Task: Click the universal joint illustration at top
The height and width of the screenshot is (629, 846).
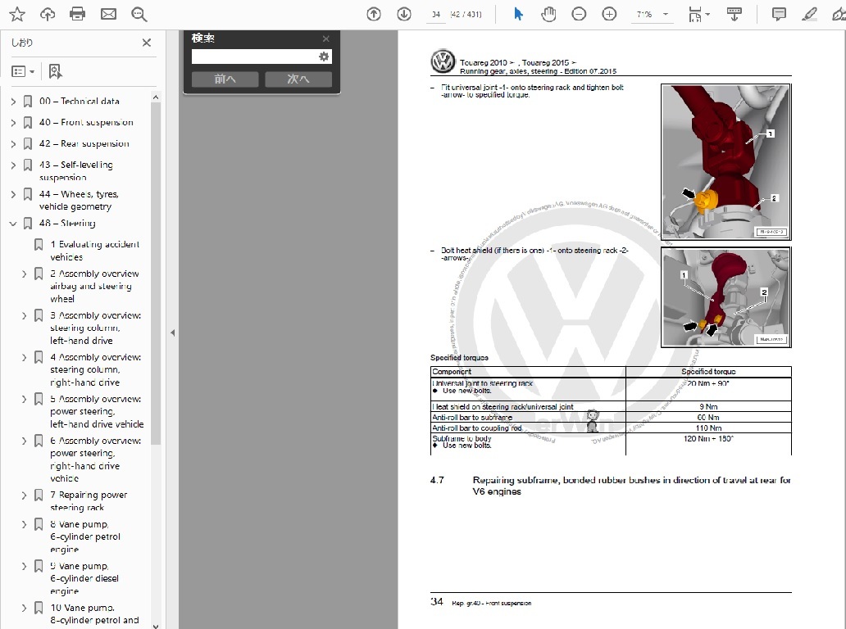Action: [x=725, y=161]
